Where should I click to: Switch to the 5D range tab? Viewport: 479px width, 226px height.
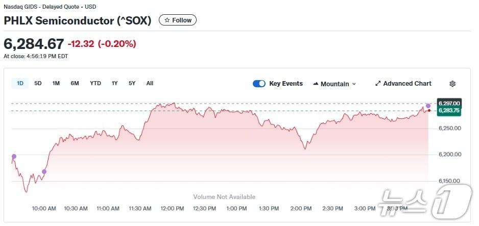pos(38,83)
